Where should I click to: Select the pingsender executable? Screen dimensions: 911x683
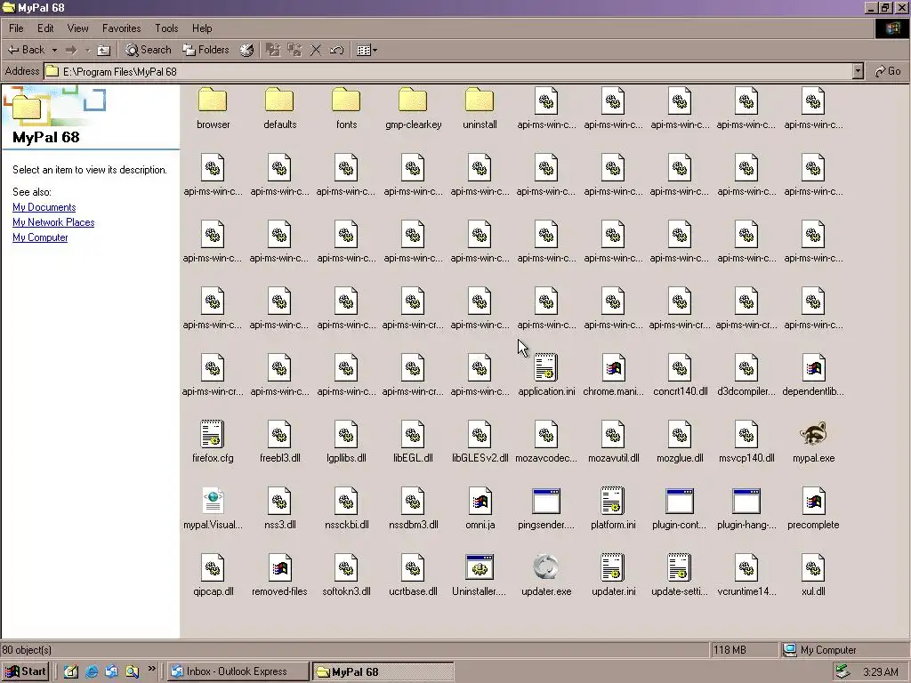point(546,508)
